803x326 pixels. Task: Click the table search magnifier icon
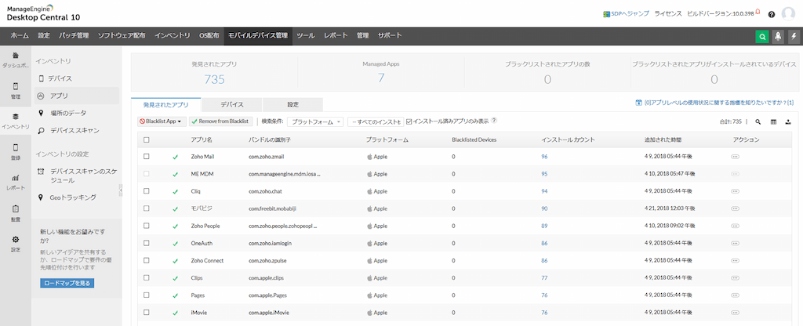point(758,121)
